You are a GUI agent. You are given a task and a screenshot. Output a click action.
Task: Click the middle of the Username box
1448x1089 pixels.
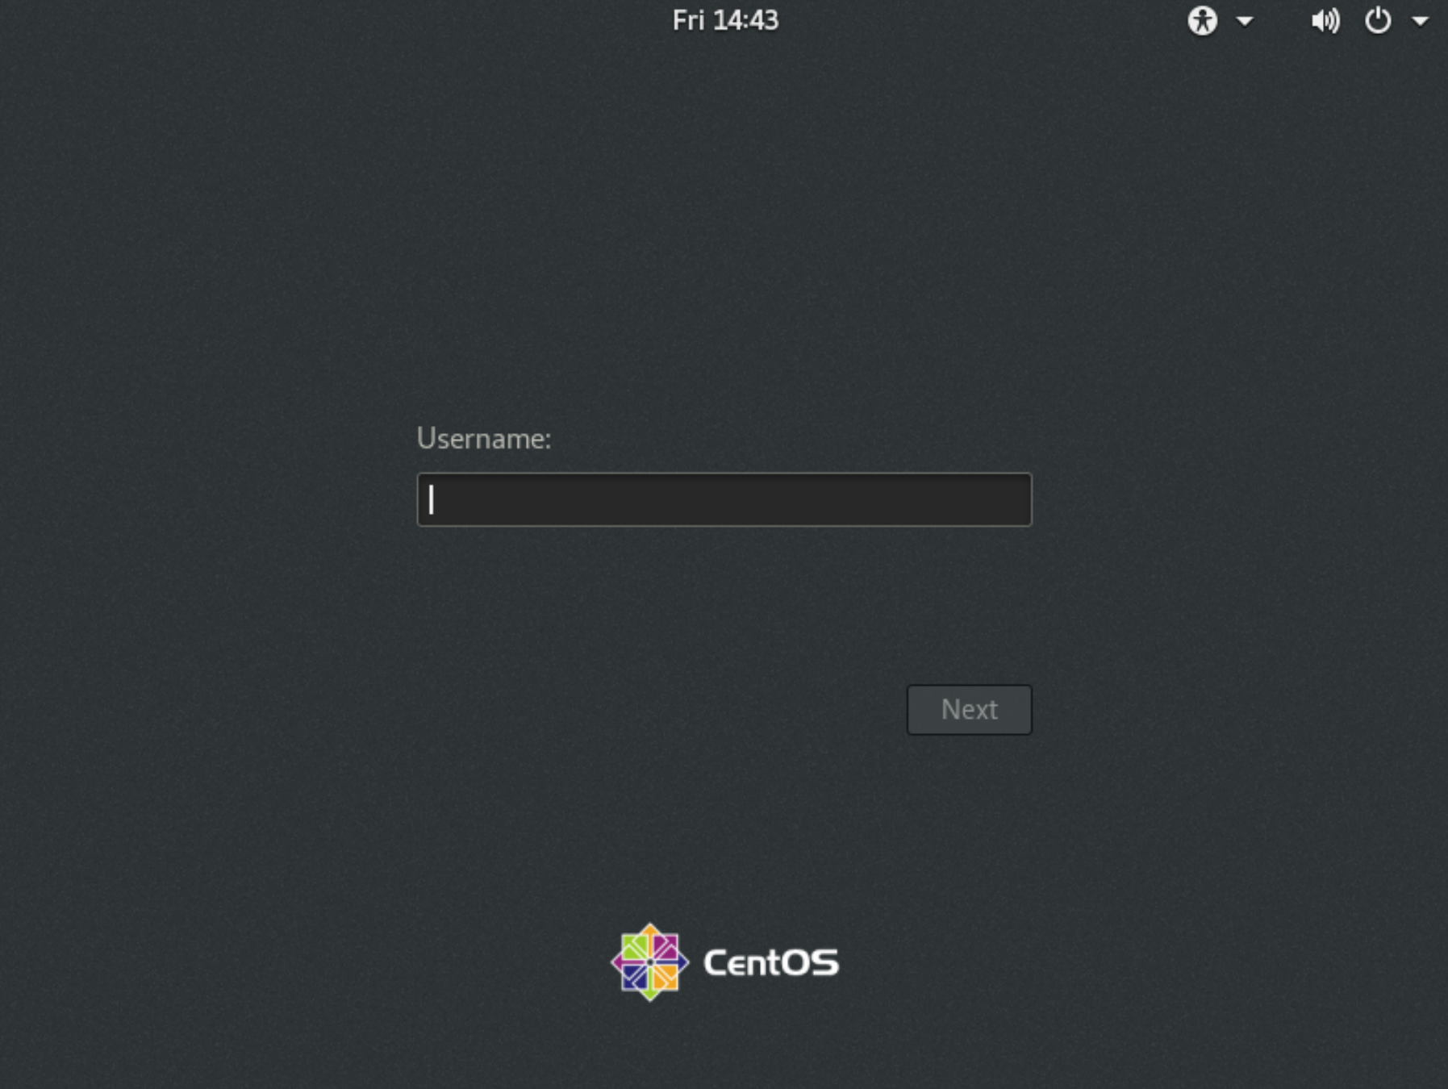(x=724, y=499)
